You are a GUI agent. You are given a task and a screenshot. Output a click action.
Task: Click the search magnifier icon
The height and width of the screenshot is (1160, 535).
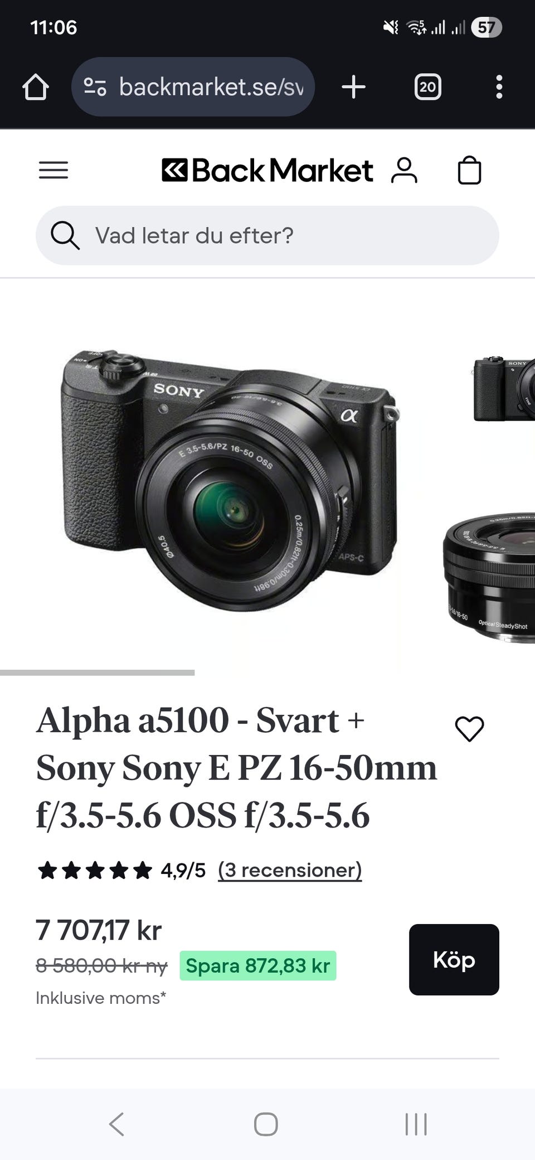65,235
